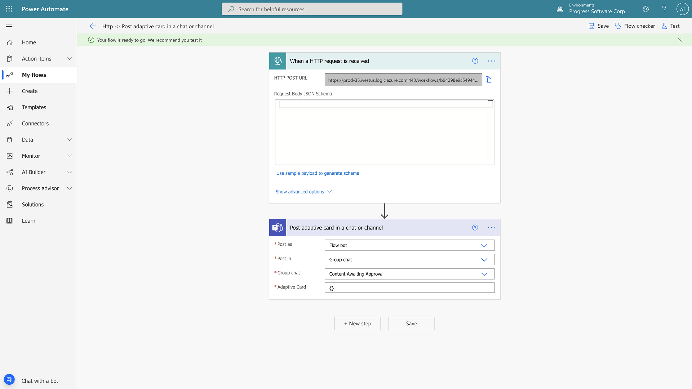Open more options on Teams action card
692x389 pixels.
click(491, 228)
